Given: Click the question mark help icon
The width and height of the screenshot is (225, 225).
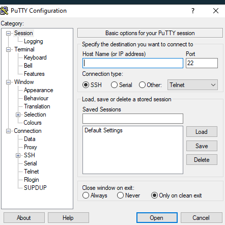Looking at the screenshot, I should (x=193, y=11).
